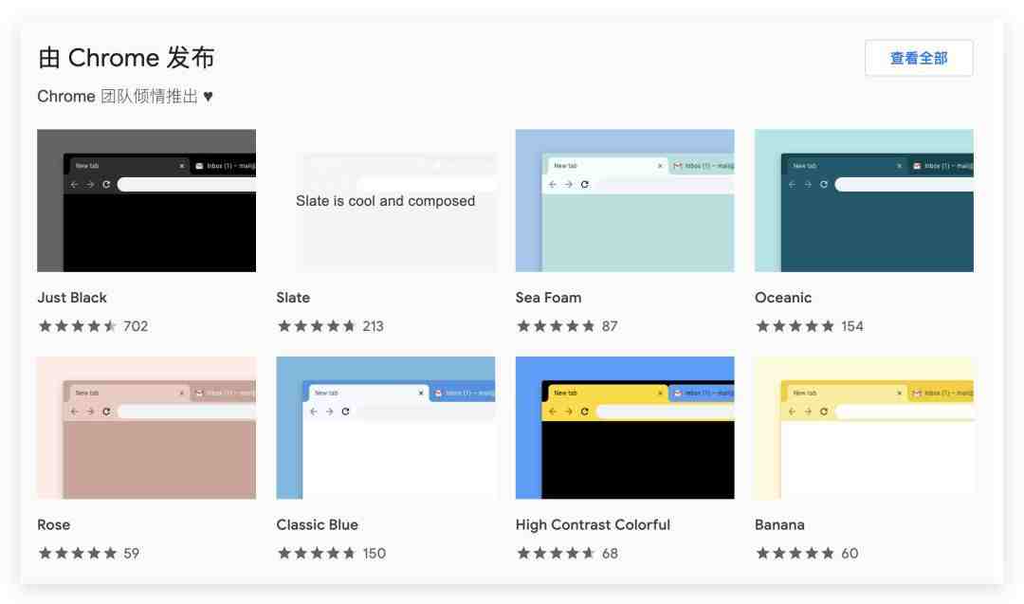Open the Oceanic theme thumbnail

(864, 200)
